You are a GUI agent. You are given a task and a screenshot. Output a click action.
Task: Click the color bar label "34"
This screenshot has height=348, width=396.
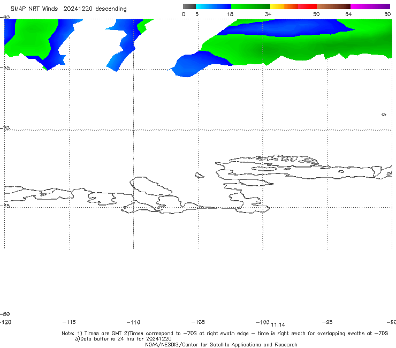click(x=268, y=14)
